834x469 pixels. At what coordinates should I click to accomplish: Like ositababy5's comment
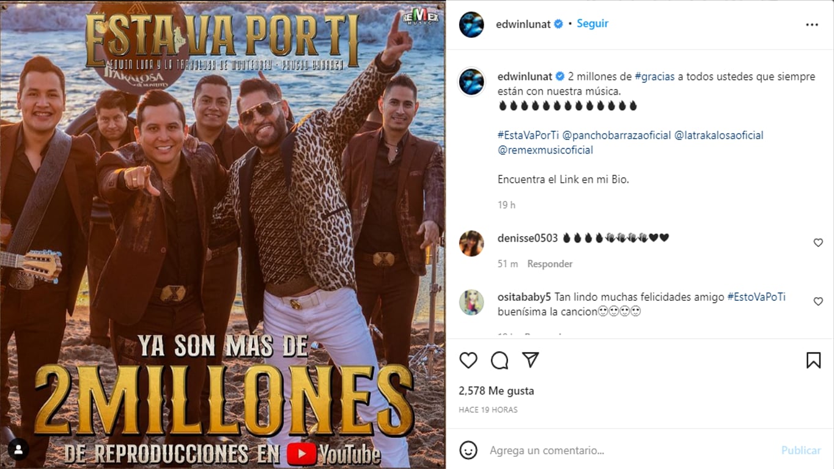point(818,301)
